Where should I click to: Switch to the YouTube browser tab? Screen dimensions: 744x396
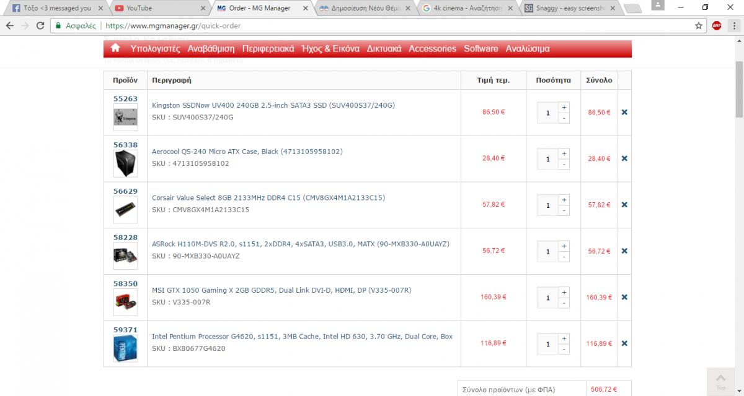(159, 8)
